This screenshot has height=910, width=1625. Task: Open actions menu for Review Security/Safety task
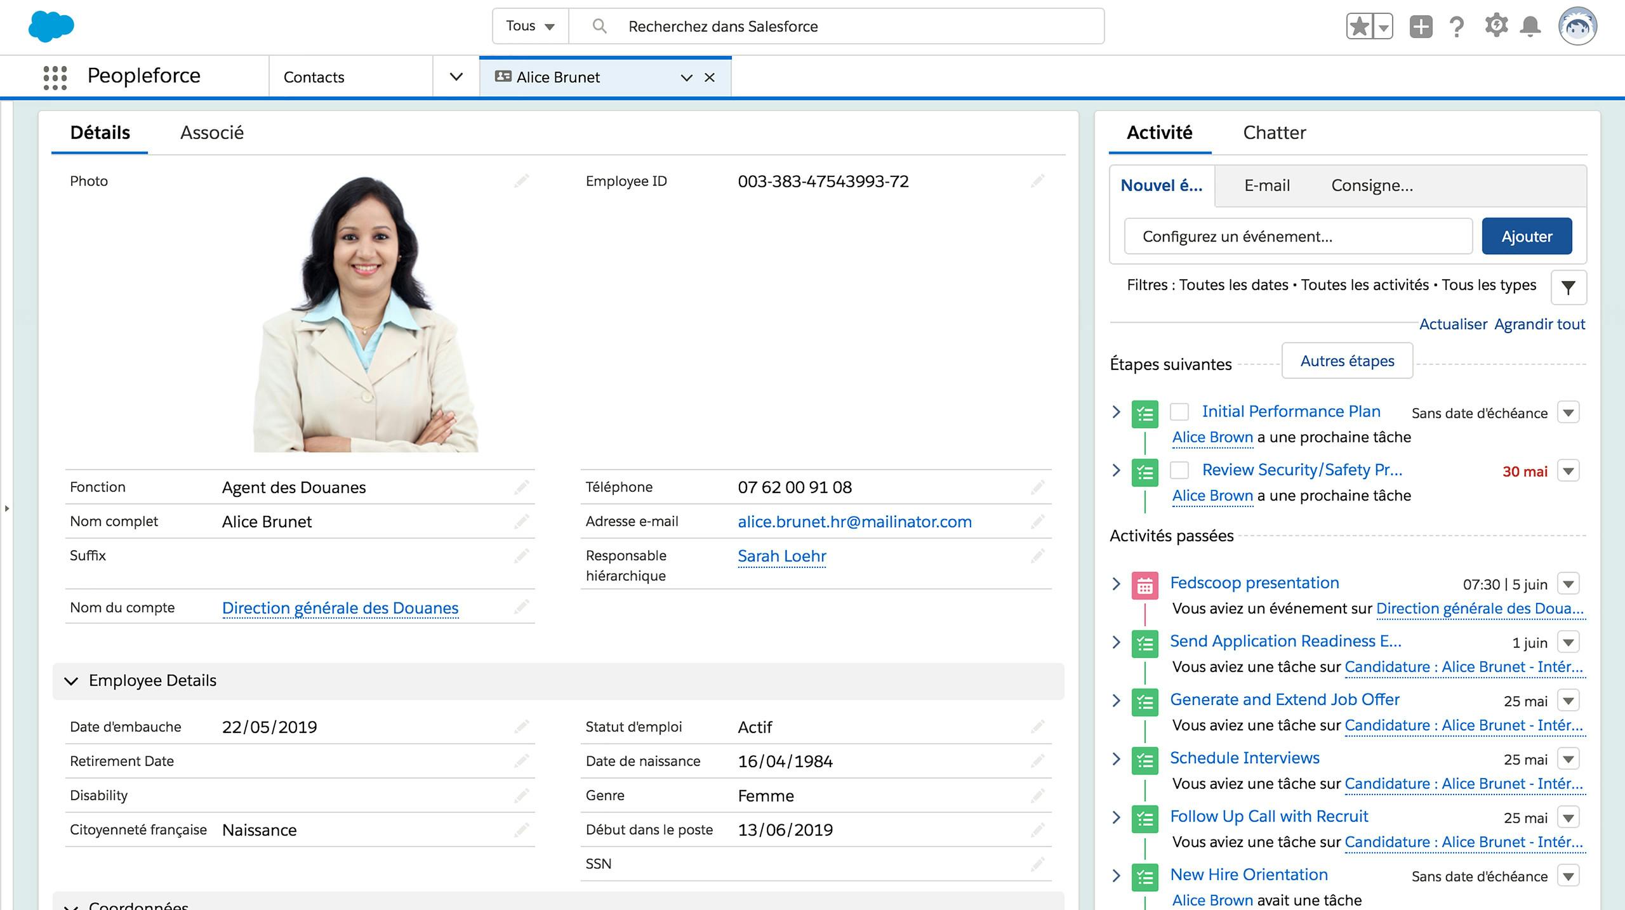1569,471
